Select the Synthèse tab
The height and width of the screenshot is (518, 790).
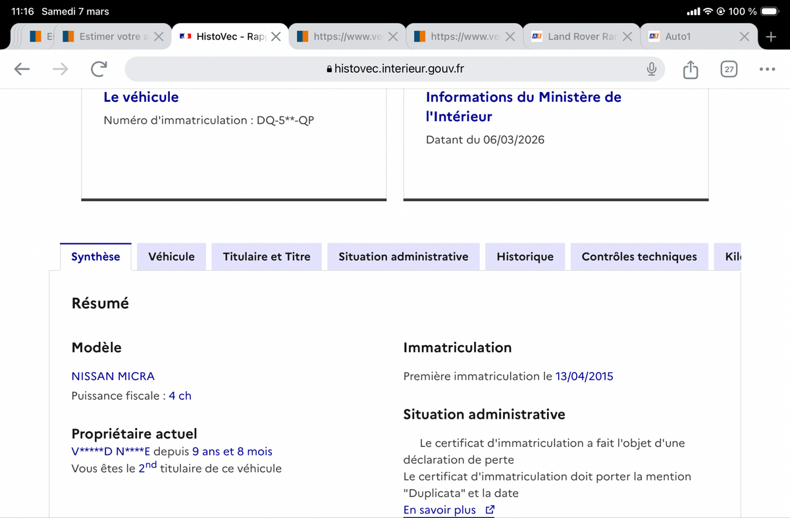tap(95, 257)
